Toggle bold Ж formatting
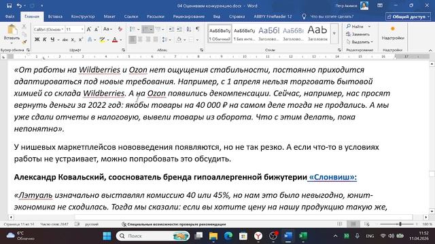Image resolution: width=435 pixels, height=244 pixels. tap(37, 40)
